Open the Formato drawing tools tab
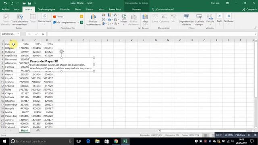This screenshot has width=258, height=145. click(137, 10)
